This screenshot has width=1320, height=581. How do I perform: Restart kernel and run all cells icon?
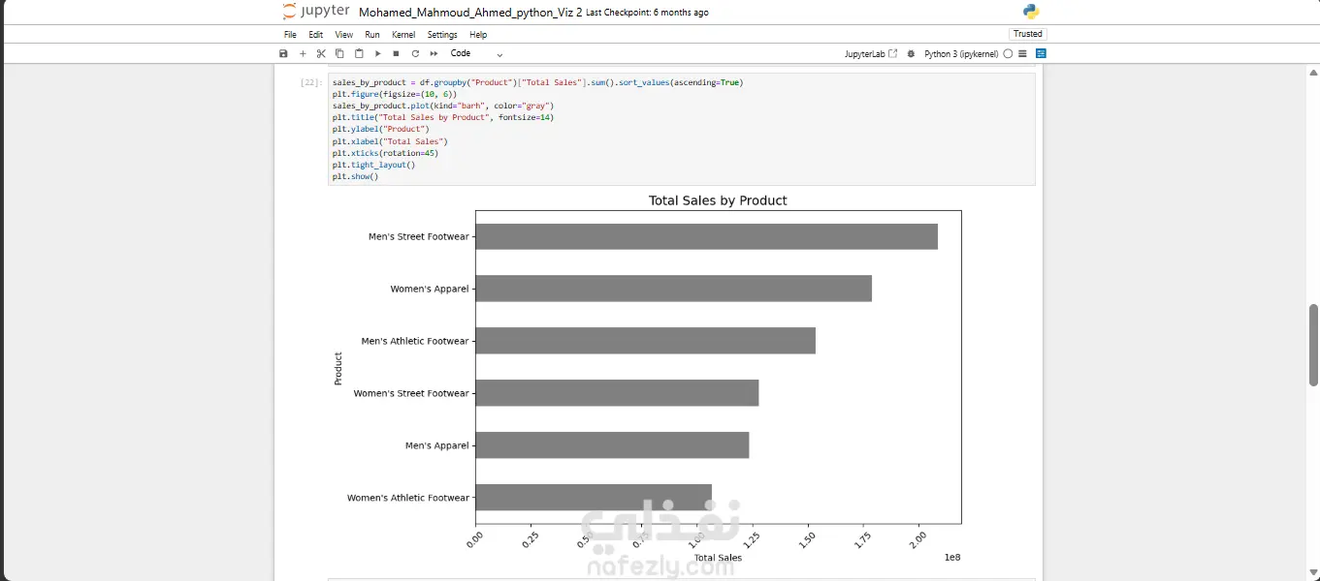click(434, 54)
